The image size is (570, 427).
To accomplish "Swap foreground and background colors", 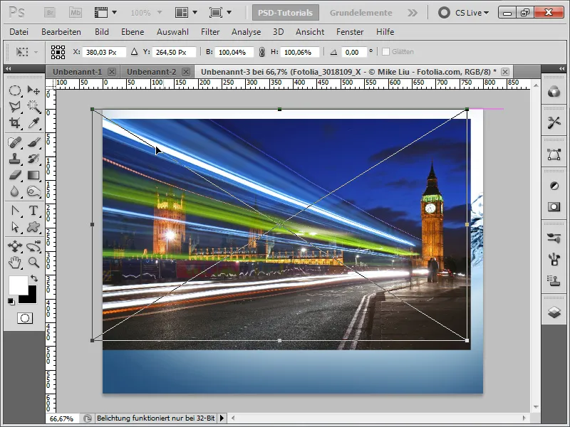I will (x=33, y=278).
